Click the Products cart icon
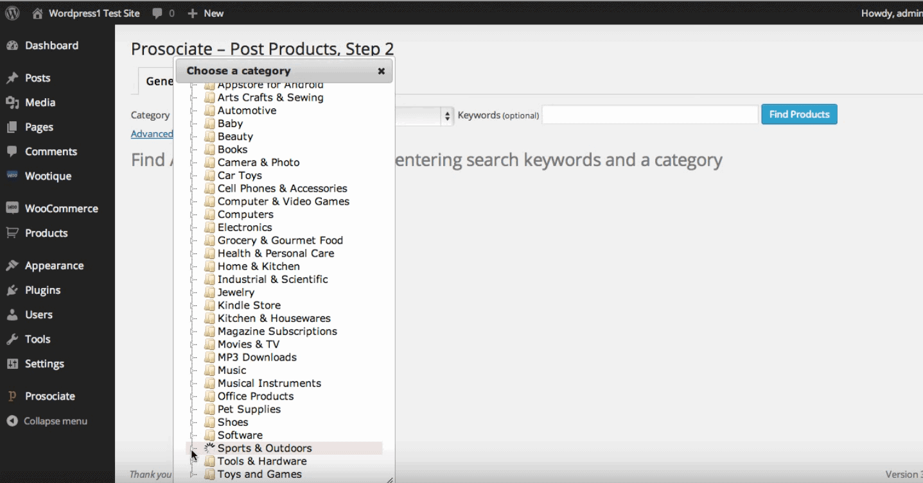 coord(12,233)
